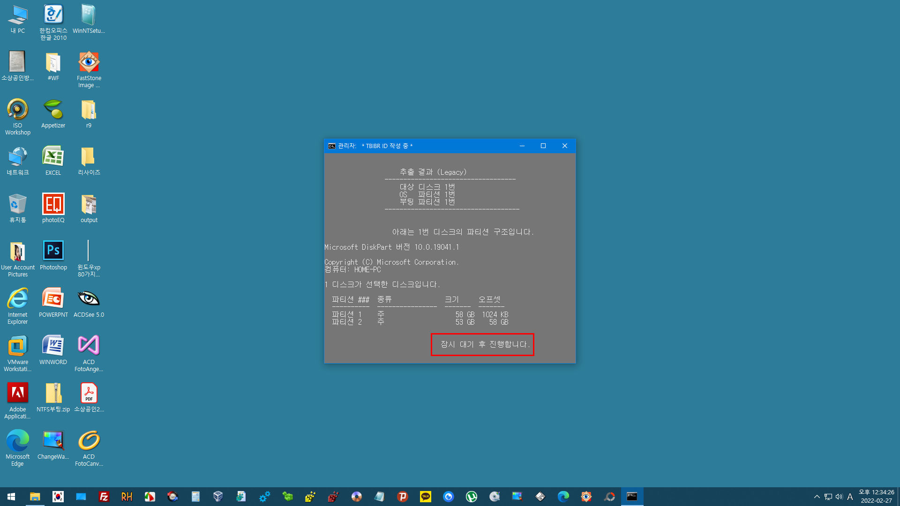This screenshot has width=900, height=506.
Task: Click the '파티션 1' row in console
Action: [x=420, y=314]
